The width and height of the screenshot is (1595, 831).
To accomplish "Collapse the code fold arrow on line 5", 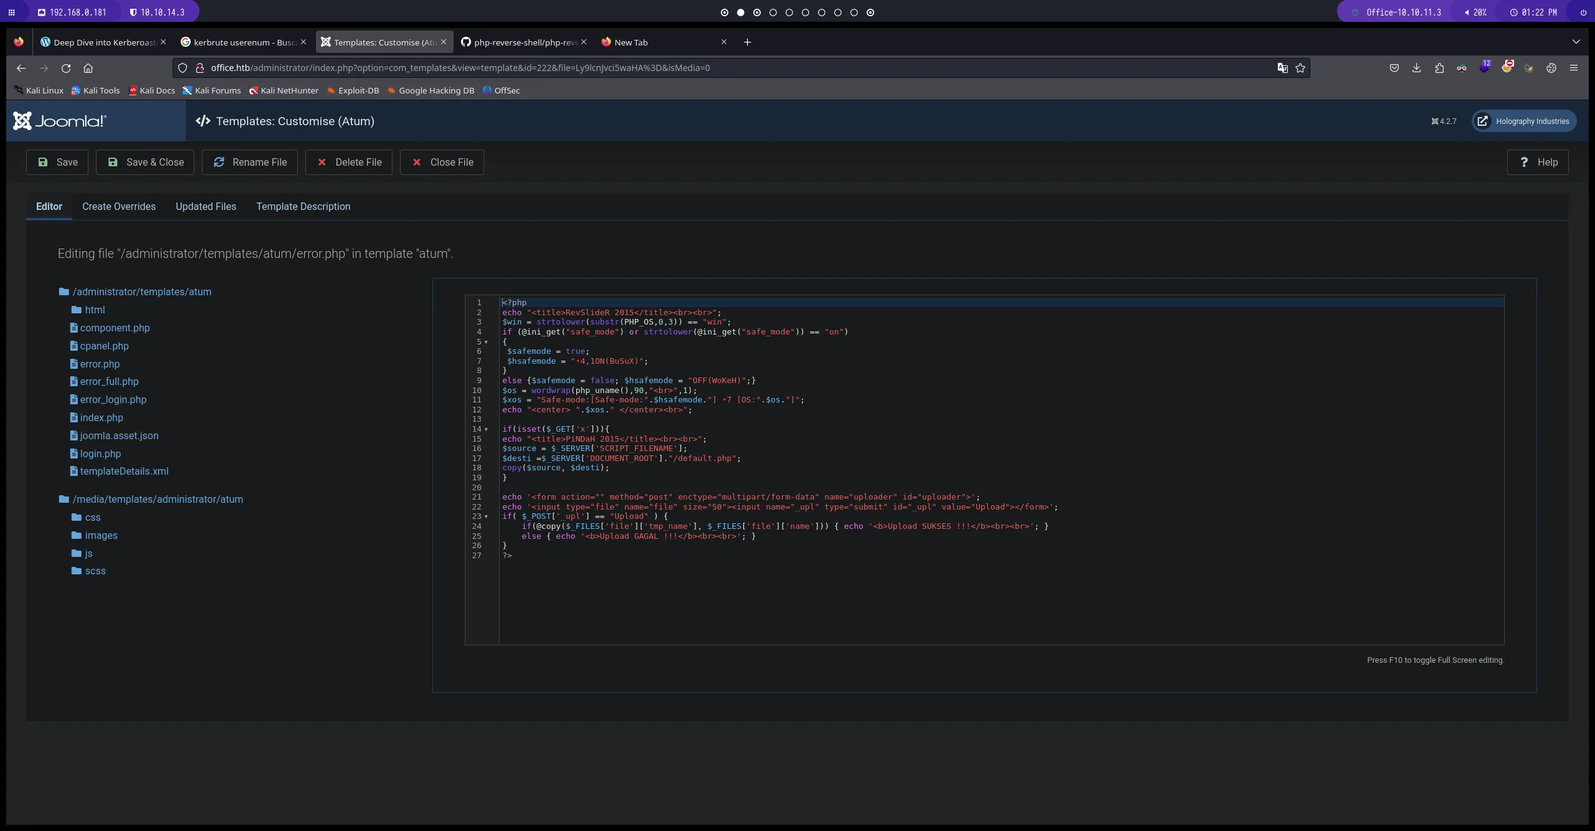I will (x=487, y=342).
